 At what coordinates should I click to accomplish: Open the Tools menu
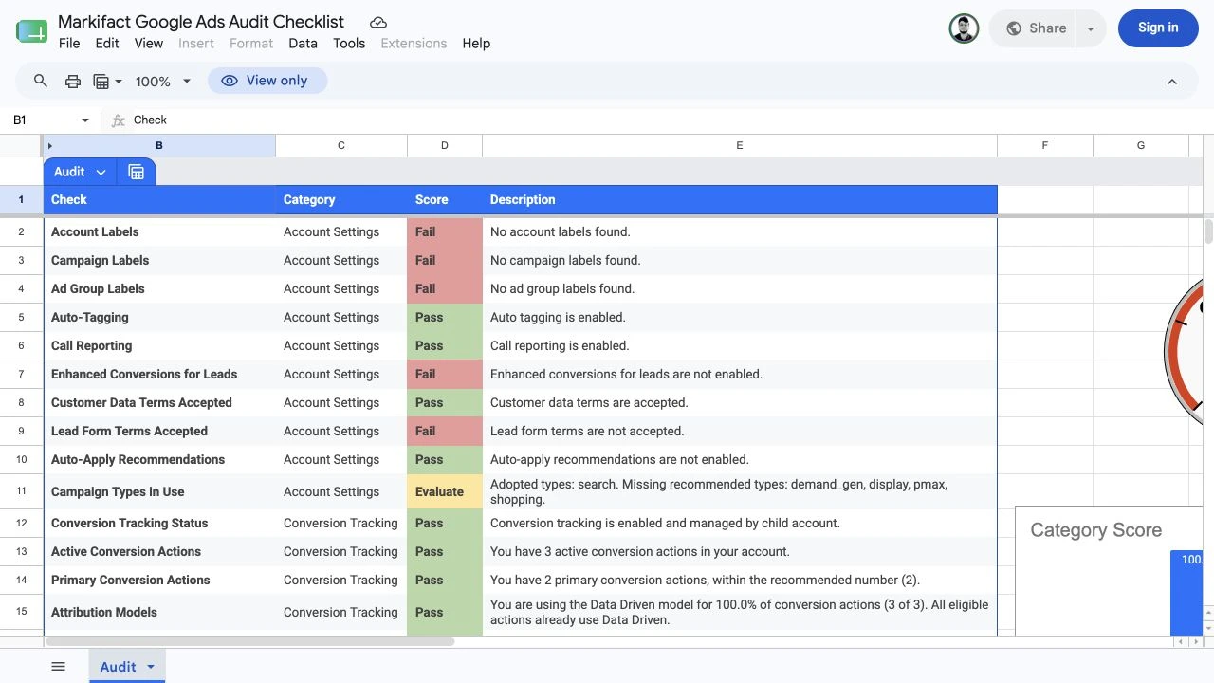click(349, 43)
